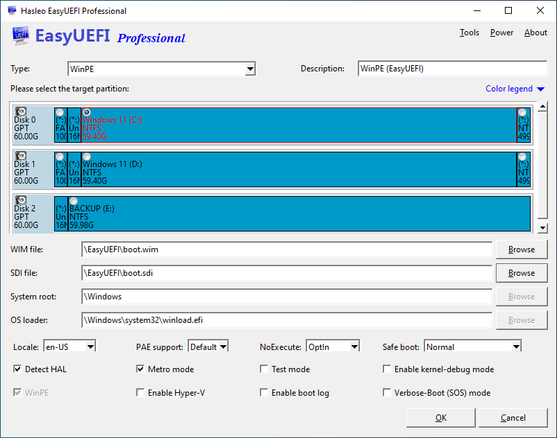Open the Locale dropdown
This screenshot has width=557, height=438.
pos(69,347)
